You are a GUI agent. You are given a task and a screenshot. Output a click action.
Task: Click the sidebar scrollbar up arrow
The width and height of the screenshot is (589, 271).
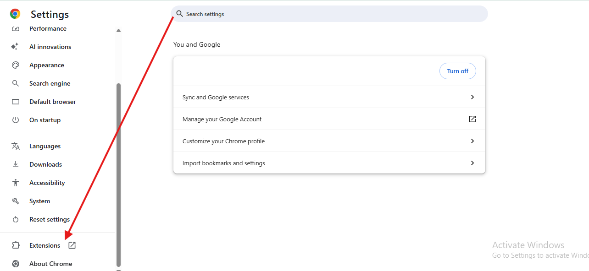pos(119,31)
